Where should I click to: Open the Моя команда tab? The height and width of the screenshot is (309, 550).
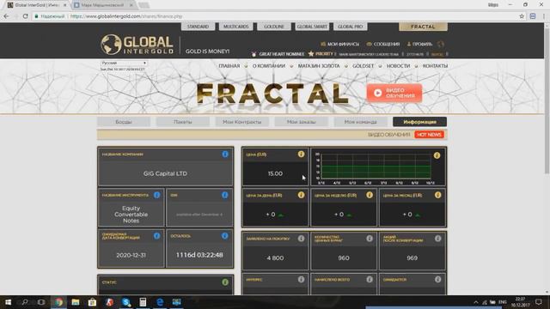pos(361,122)
